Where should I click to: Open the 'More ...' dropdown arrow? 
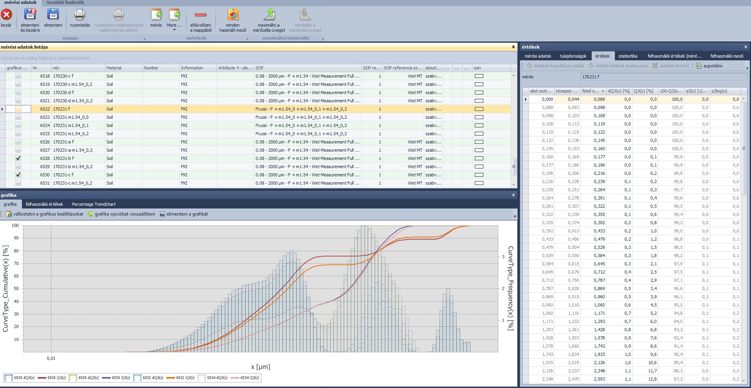coord(174,30)
